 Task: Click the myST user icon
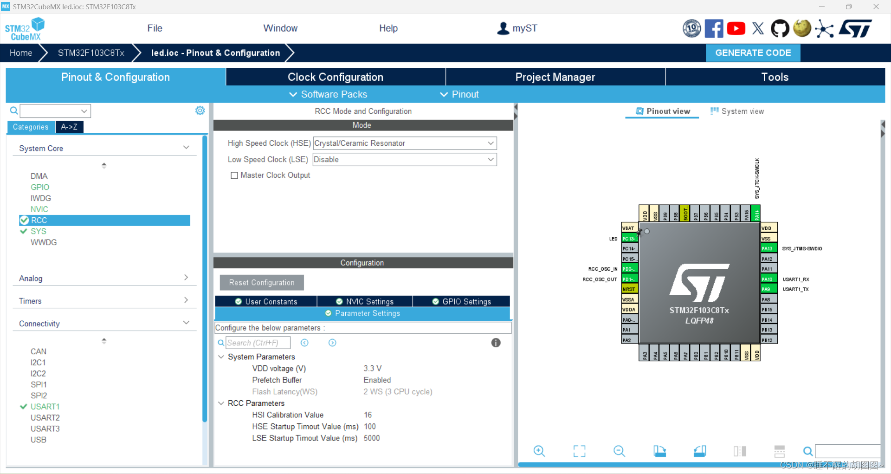(x=503, y=28)
